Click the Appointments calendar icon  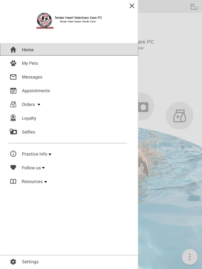pos(13,91)
